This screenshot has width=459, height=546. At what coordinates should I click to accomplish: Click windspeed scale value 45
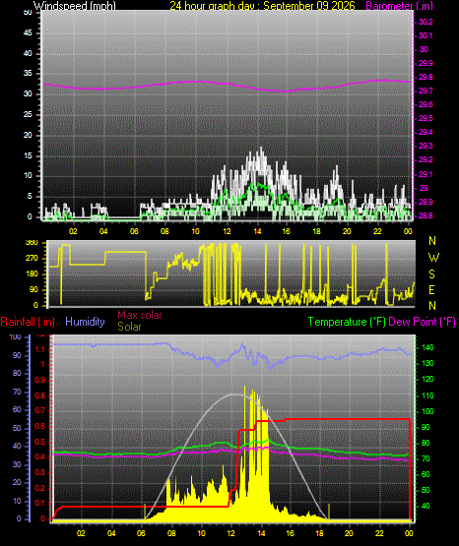[28, 33]
